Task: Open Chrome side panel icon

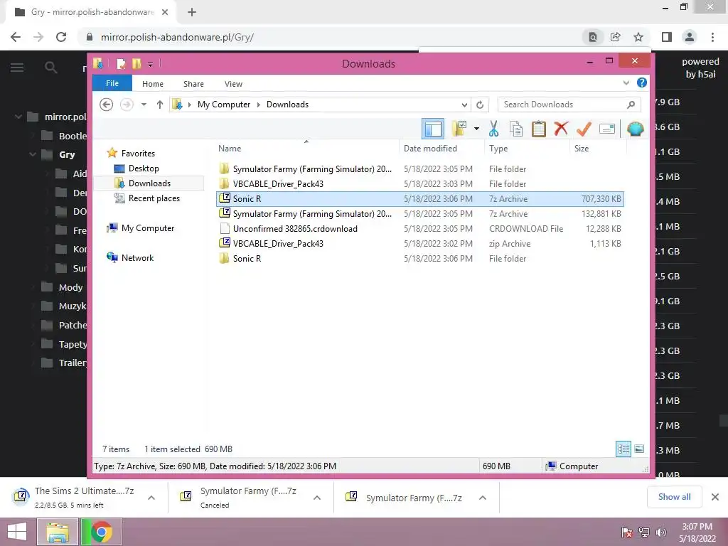Action: (667, 37)
